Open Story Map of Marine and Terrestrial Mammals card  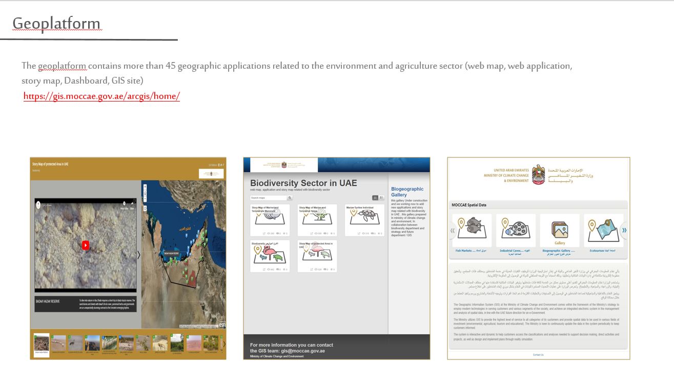coord(270,220)
